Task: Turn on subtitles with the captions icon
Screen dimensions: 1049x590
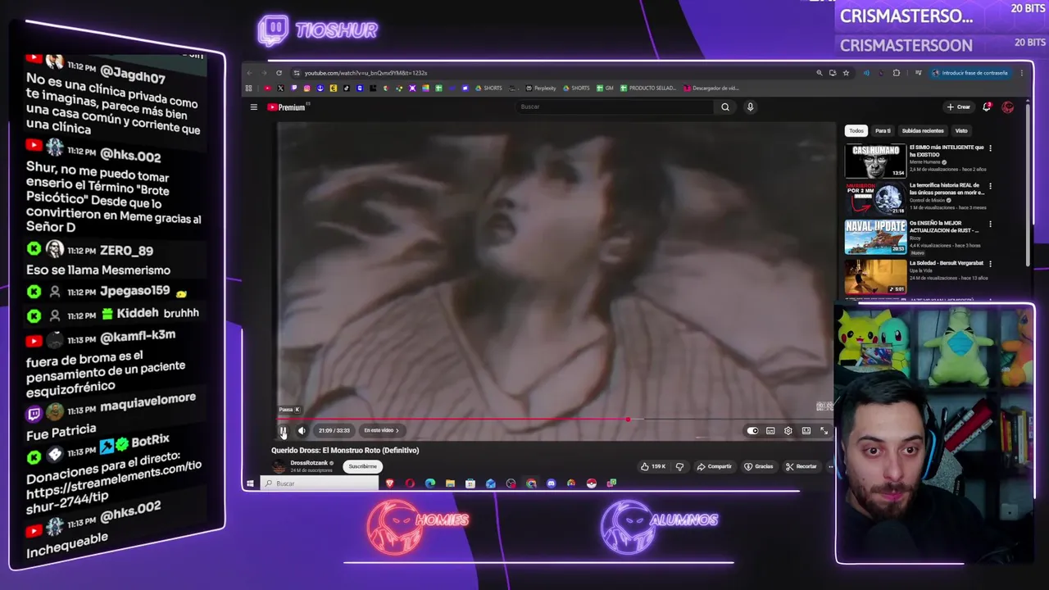Action: [770, 430]
